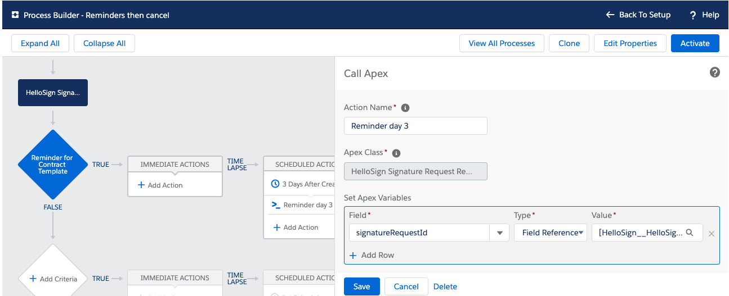The image size is (729, 296).
Task: Activate the process
Action: click(695, 43)
